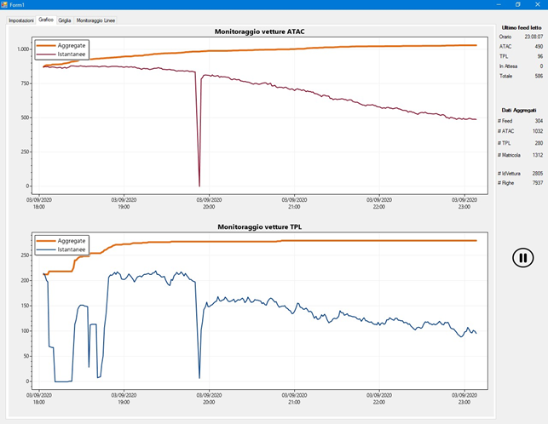Image resolution: width=548 pixels, height=424 pixels.
Task: Click the Orario value 23:08:07
Action: (x=533, y=37)
